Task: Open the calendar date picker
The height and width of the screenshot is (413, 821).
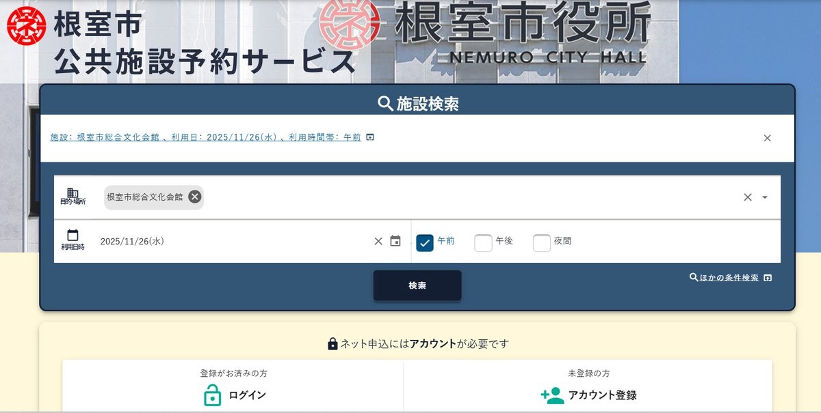Action: pyautogui.click(x=395, y=241)
